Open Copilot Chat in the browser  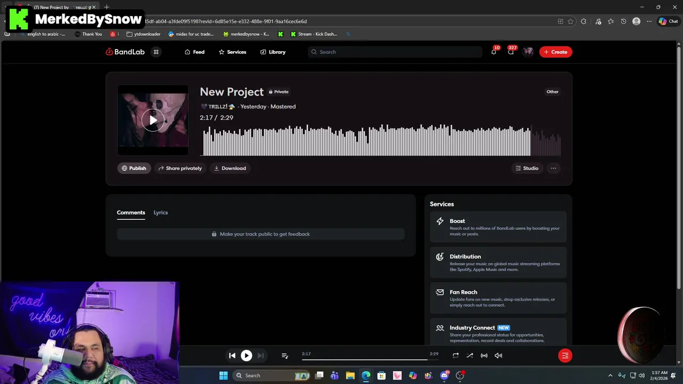[668, 21]
